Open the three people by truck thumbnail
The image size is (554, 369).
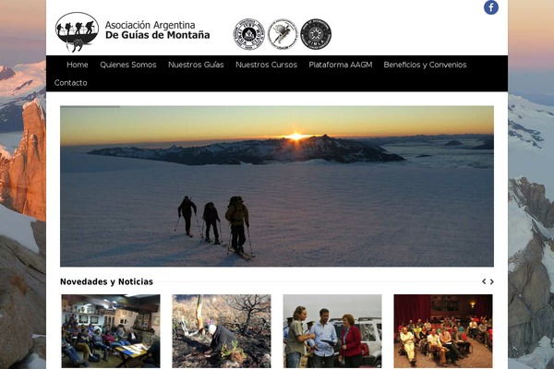[x=332, y=331]
